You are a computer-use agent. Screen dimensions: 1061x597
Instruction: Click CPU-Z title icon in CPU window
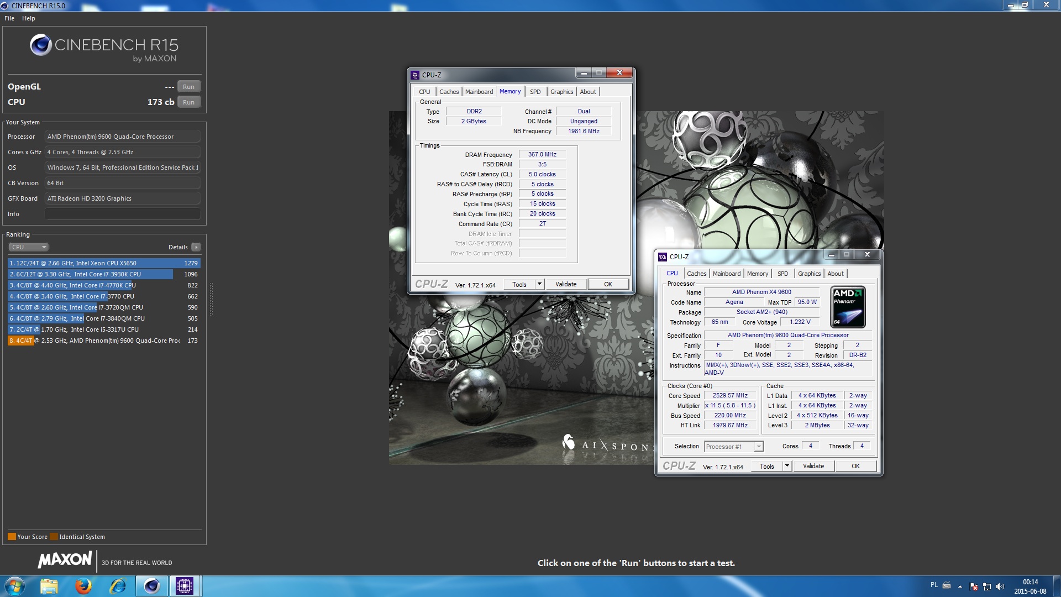663,256
